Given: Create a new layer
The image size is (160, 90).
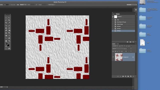Looking at the screenshot, I should (131, 76).
